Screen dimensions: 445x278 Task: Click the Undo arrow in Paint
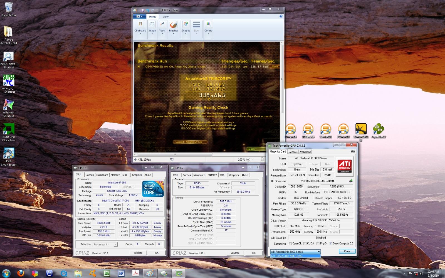pyautogui.click(x=148, y=10)
